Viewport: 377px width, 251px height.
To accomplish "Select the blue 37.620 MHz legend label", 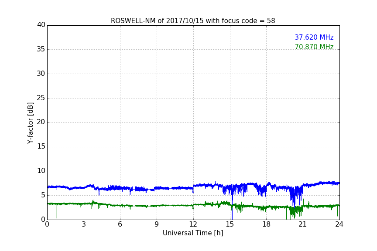I will [x=314, y=37].
